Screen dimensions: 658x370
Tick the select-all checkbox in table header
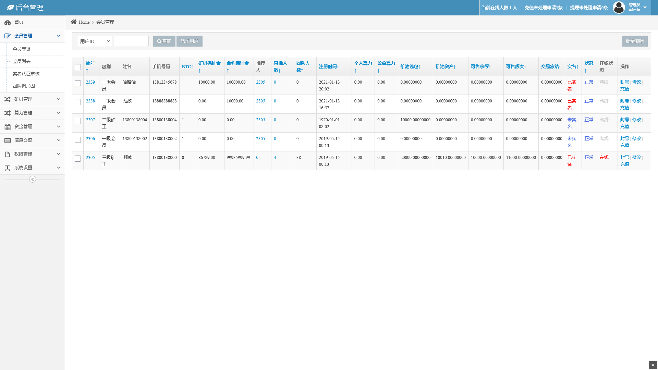click(x=78, y=67)
